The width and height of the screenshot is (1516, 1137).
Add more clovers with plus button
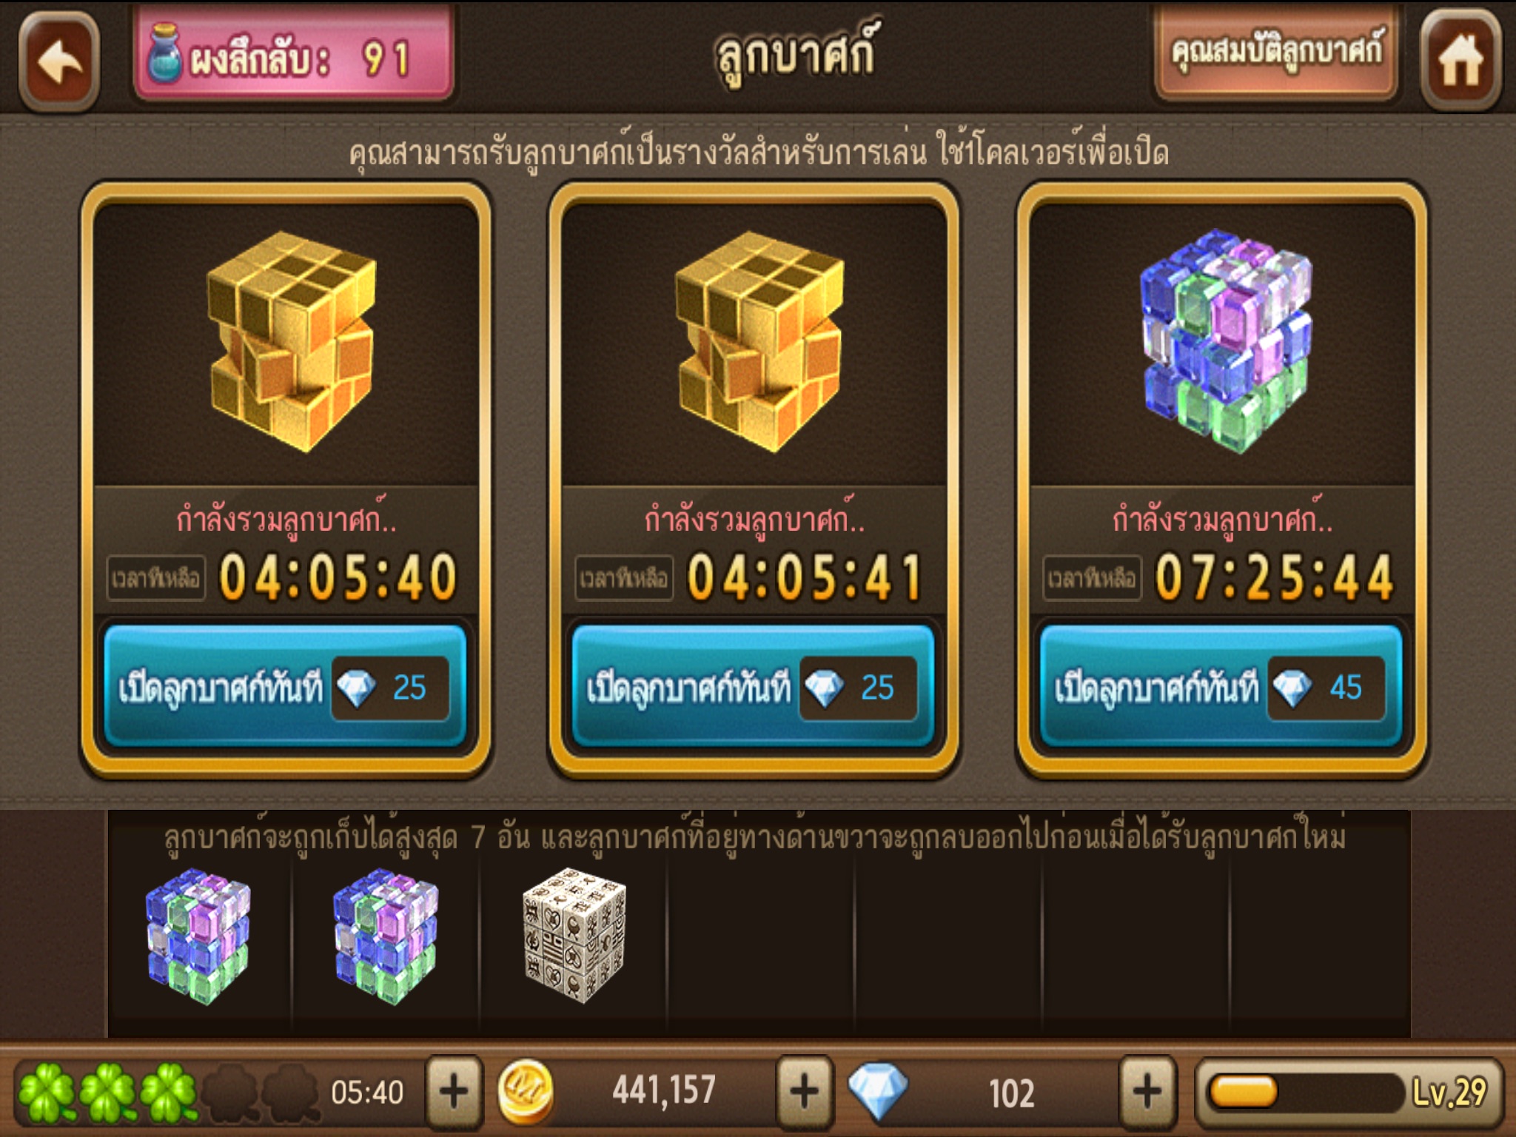[x=454, y=1090]
